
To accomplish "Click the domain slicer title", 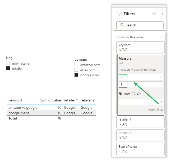I will [x=81, y=59].
